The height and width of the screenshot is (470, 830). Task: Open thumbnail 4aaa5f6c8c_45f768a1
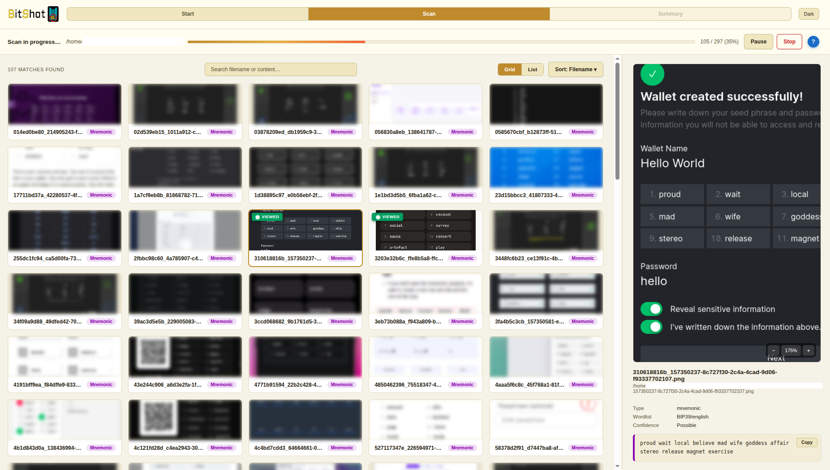coord(546,365)
